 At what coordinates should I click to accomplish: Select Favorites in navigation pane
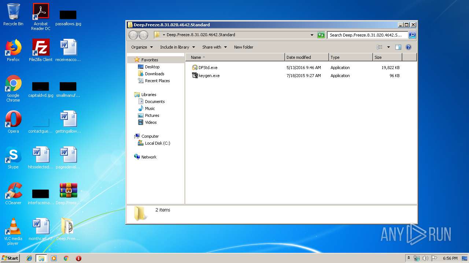[149, 60]
